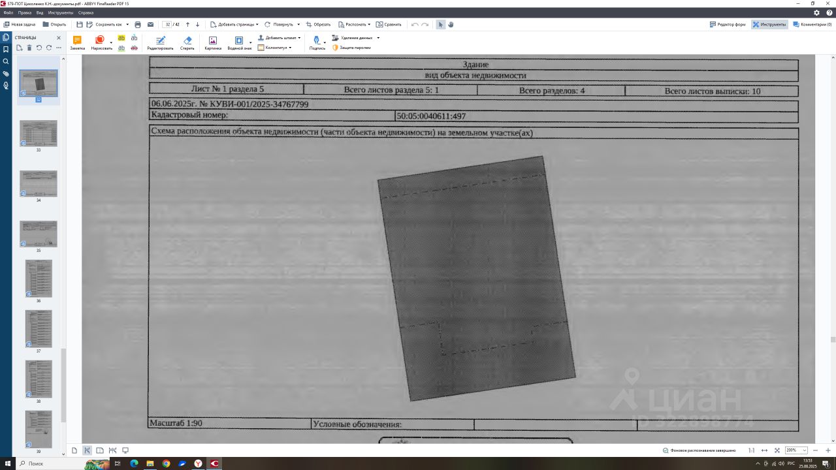Delete the selected page with trash icon

point(29,48)
